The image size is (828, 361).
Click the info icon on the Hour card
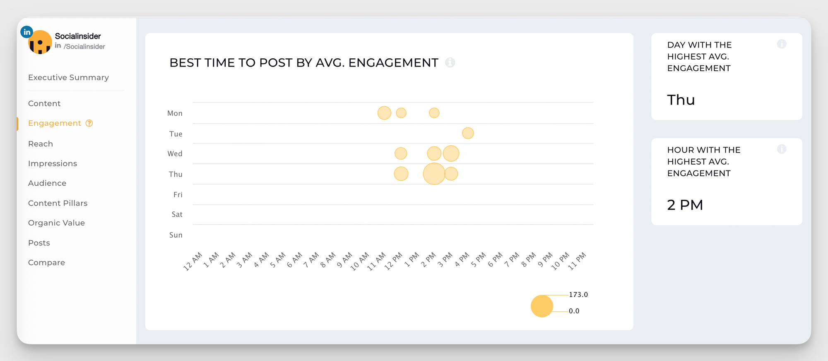click(x=782, y=149)
